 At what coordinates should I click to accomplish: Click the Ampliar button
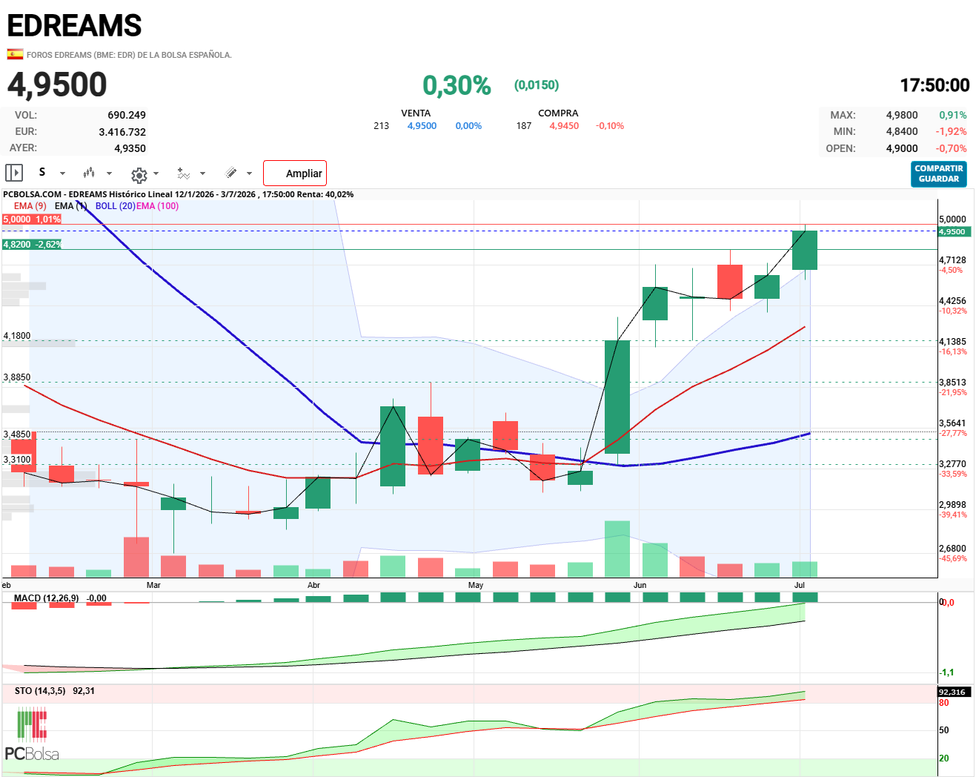pos(295,173)
